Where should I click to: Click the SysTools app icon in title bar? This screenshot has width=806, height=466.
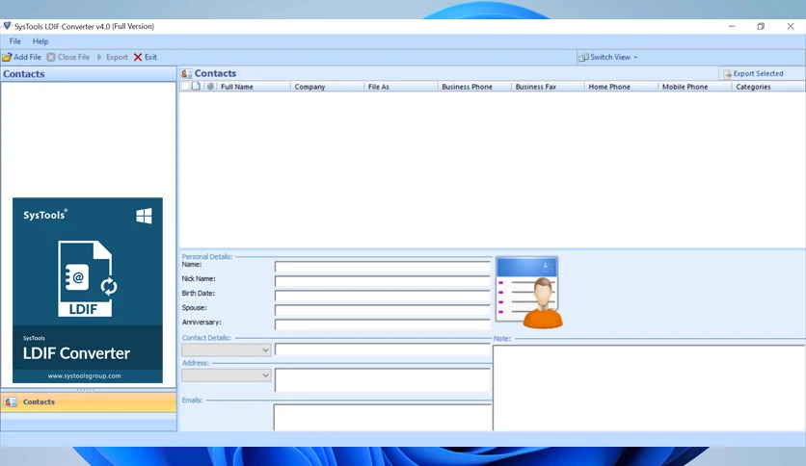[x=7, y=26]
